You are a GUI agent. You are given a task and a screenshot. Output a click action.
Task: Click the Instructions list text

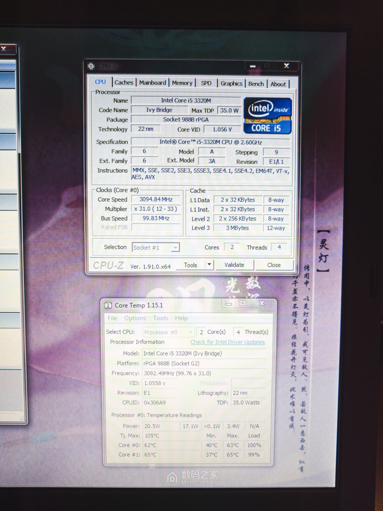(x=211, y=174)
